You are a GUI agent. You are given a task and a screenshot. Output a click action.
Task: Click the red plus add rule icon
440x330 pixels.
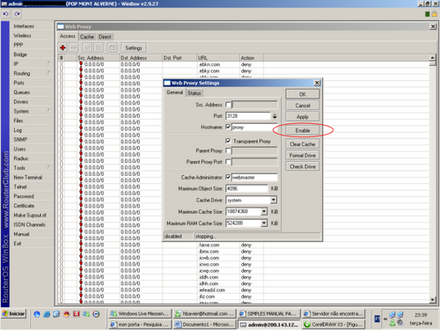tap(62, 48)
